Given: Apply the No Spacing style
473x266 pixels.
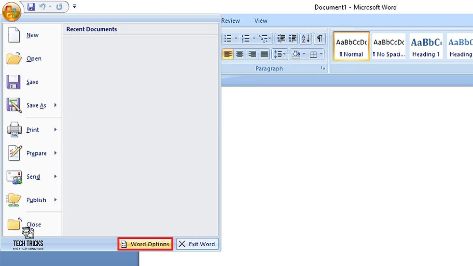Looking at the screenshot, I should coord(389,46).
